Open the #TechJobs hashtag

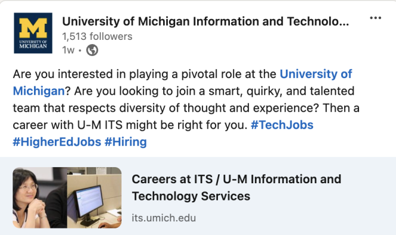point(282,125)
